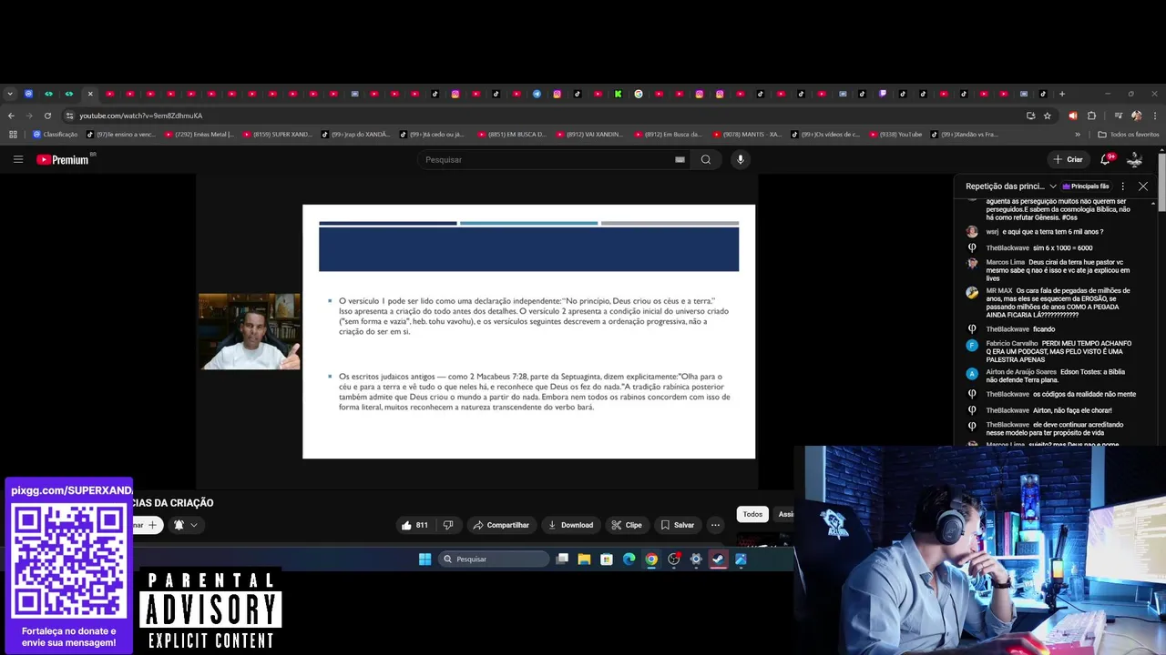Open Task View on the taskbar
The image size is (1166, 655).
coord(562,559)
